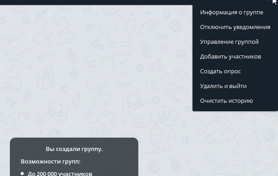Select 'Создать опрос' from the menu
The image size is (278, 176).
point(235,71)
